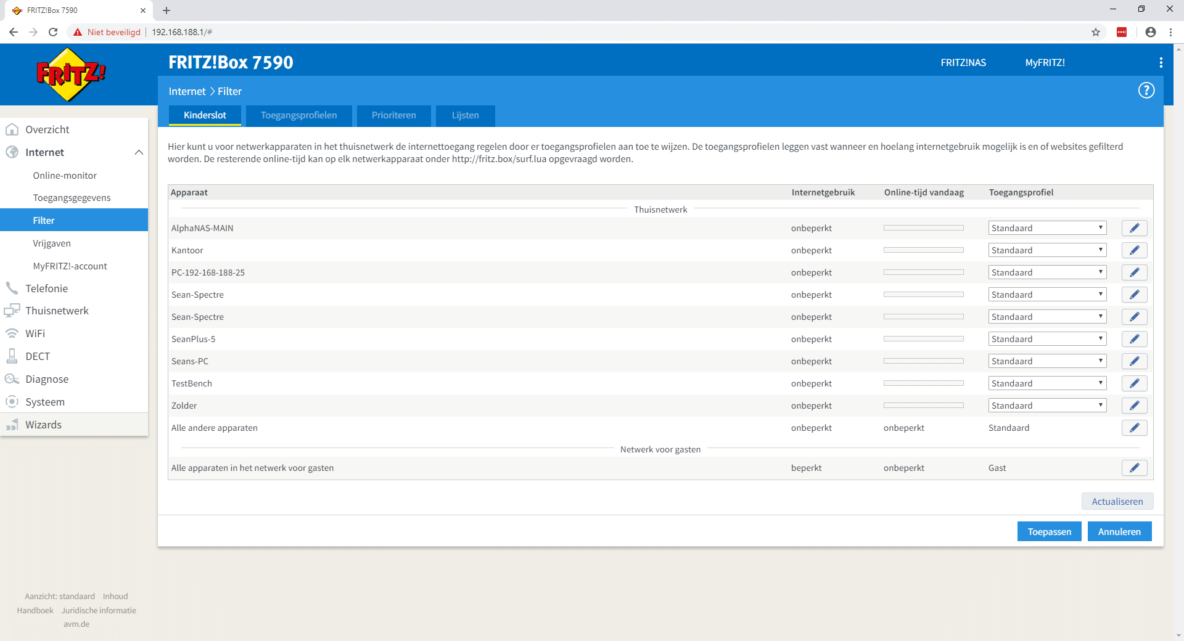Bookmark this page with star icon
Screen dimensions: 1184x641
[1096, 32]
